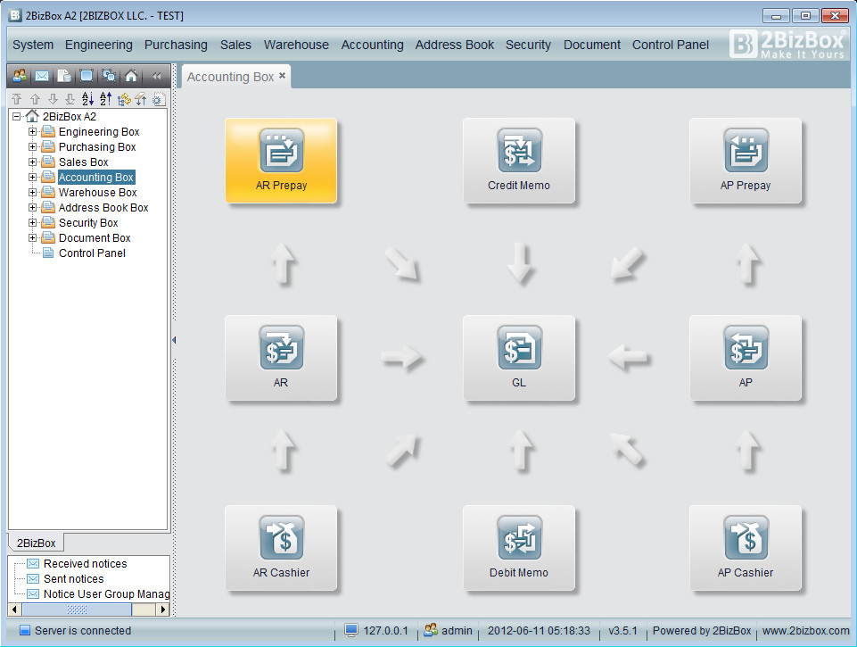Expand Sales Box tree node
The width and height of the screenshot is (857, 647).
pos(32,162)
